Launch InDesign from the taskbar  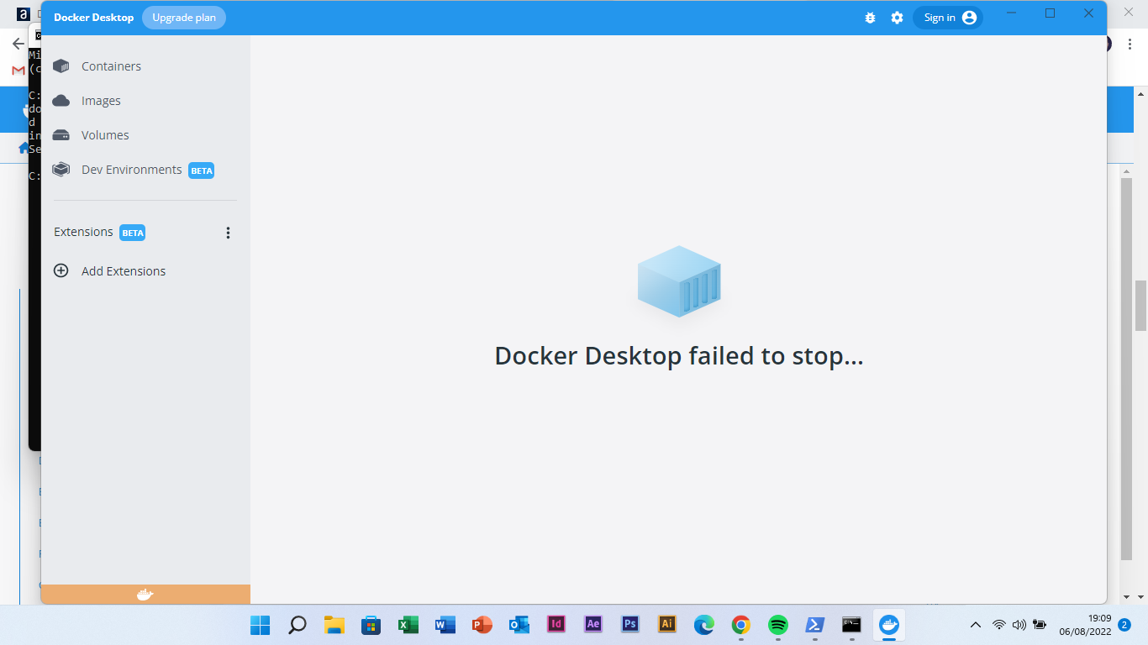pyautogui.click(x=556, y=624)
